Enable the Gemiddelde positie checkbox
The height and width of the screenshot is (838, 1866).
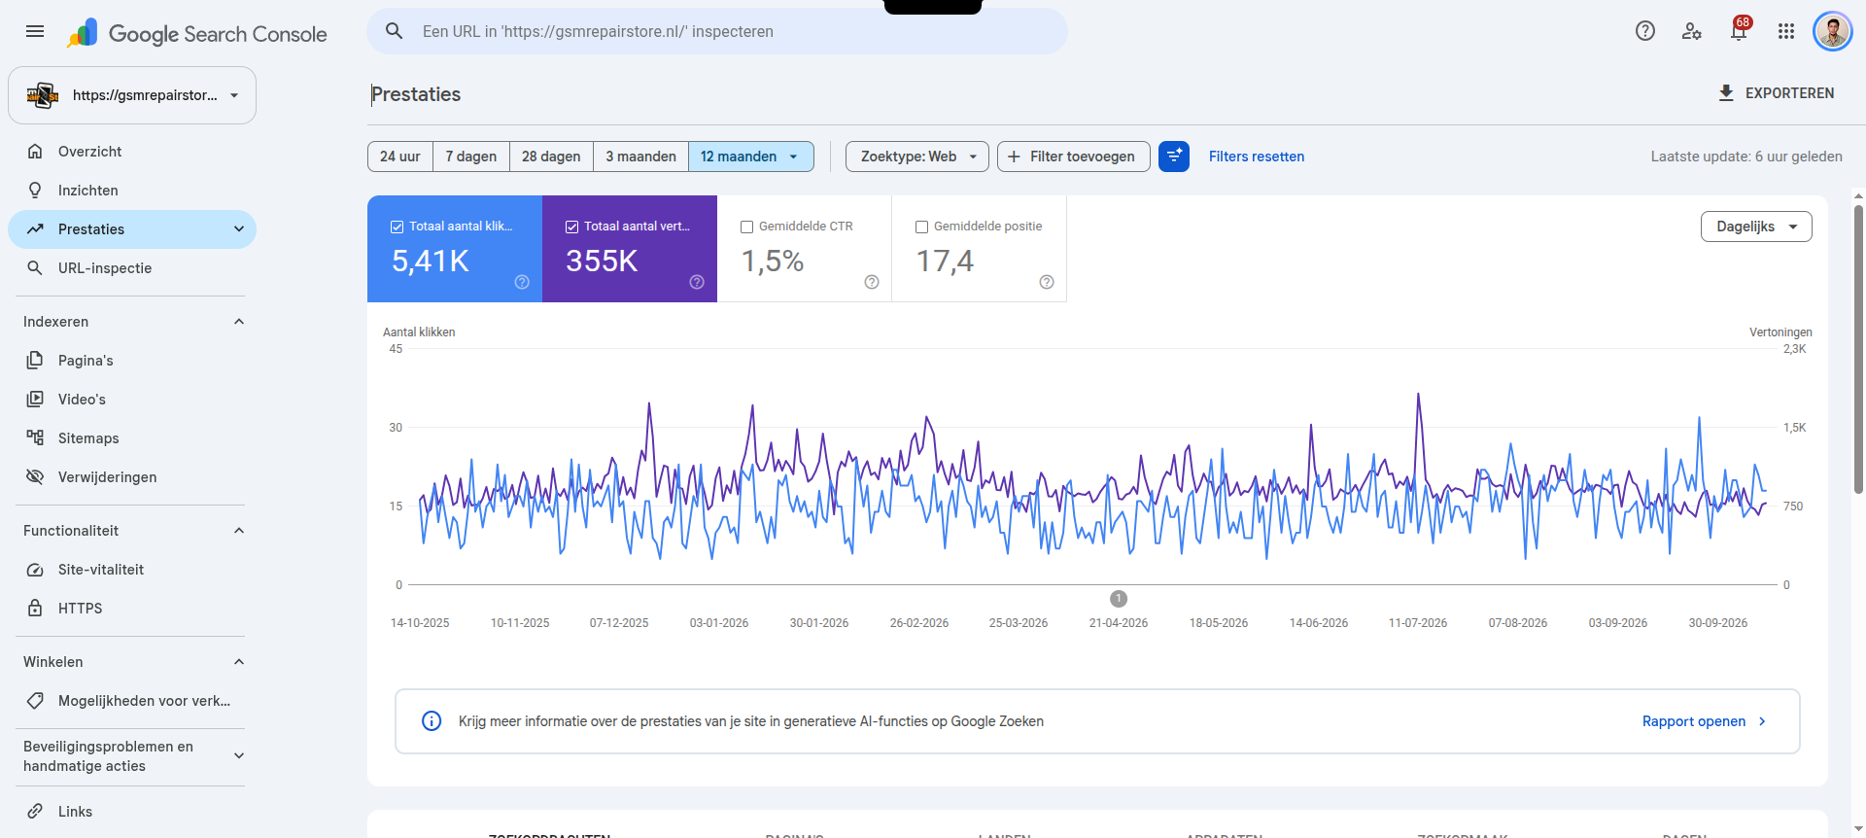click(x=921, y=227)
